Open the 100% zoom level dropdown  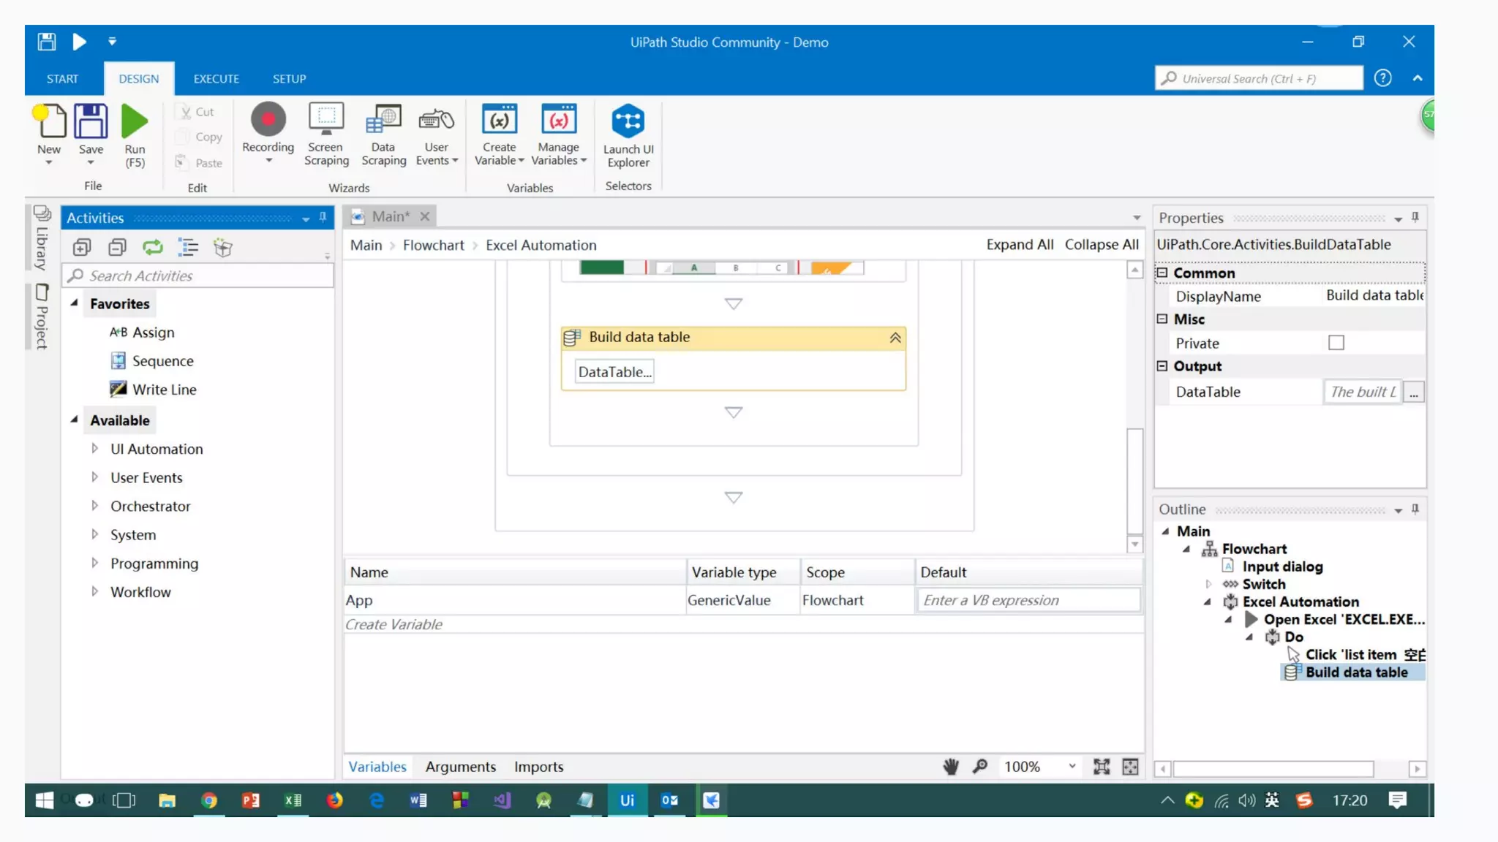pyautogui.click(x=1072, y=766)
